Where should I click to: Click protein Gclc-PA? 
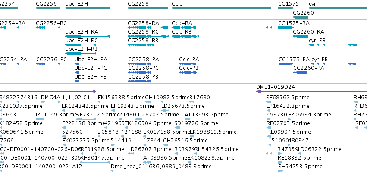tap(188, 64)
